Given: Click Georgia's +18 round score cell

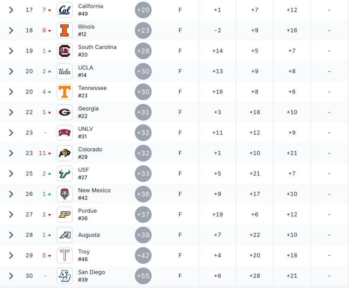Looking at the screenshot, I should coord(255,112).
